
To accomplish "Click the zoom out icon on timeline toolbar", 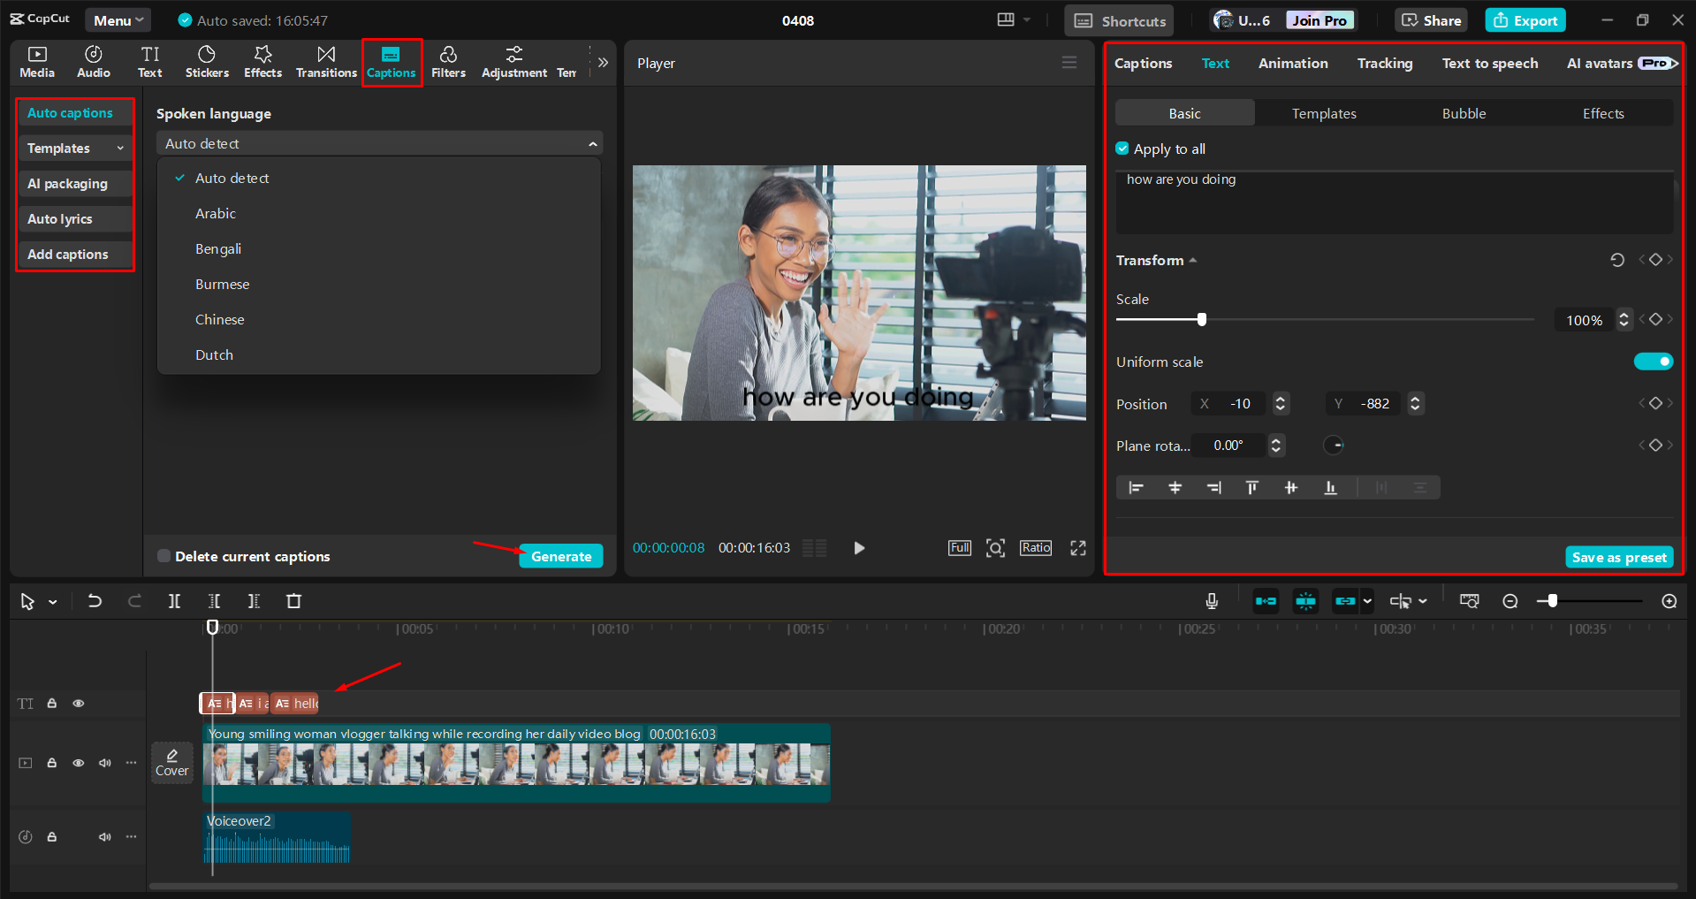I will [x=1510, y=601].
